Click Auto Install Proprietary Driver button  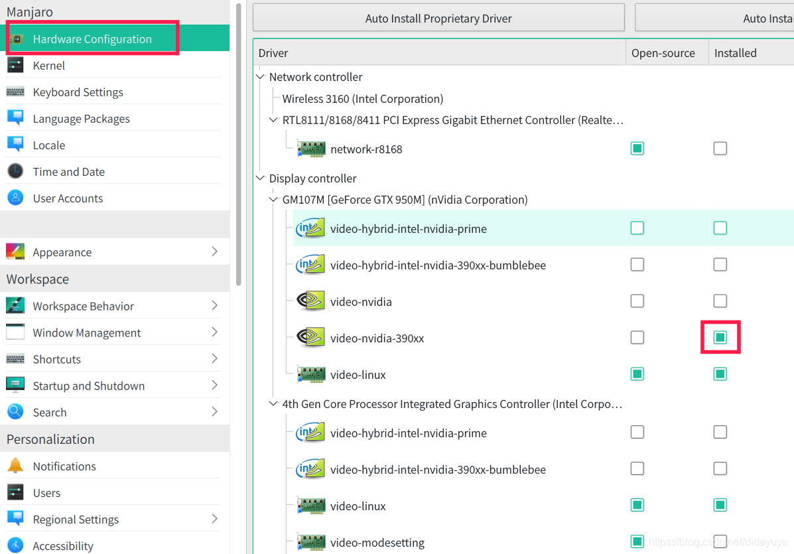click(x=438, y=18)
